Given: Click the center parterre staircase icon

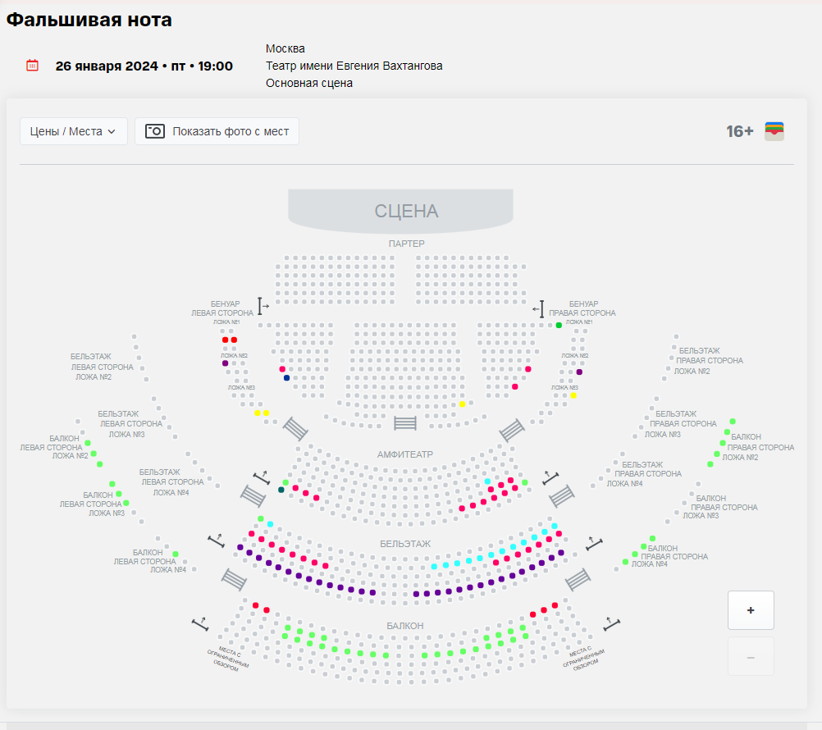Looking at the screenshot, I should click(405, 423).
